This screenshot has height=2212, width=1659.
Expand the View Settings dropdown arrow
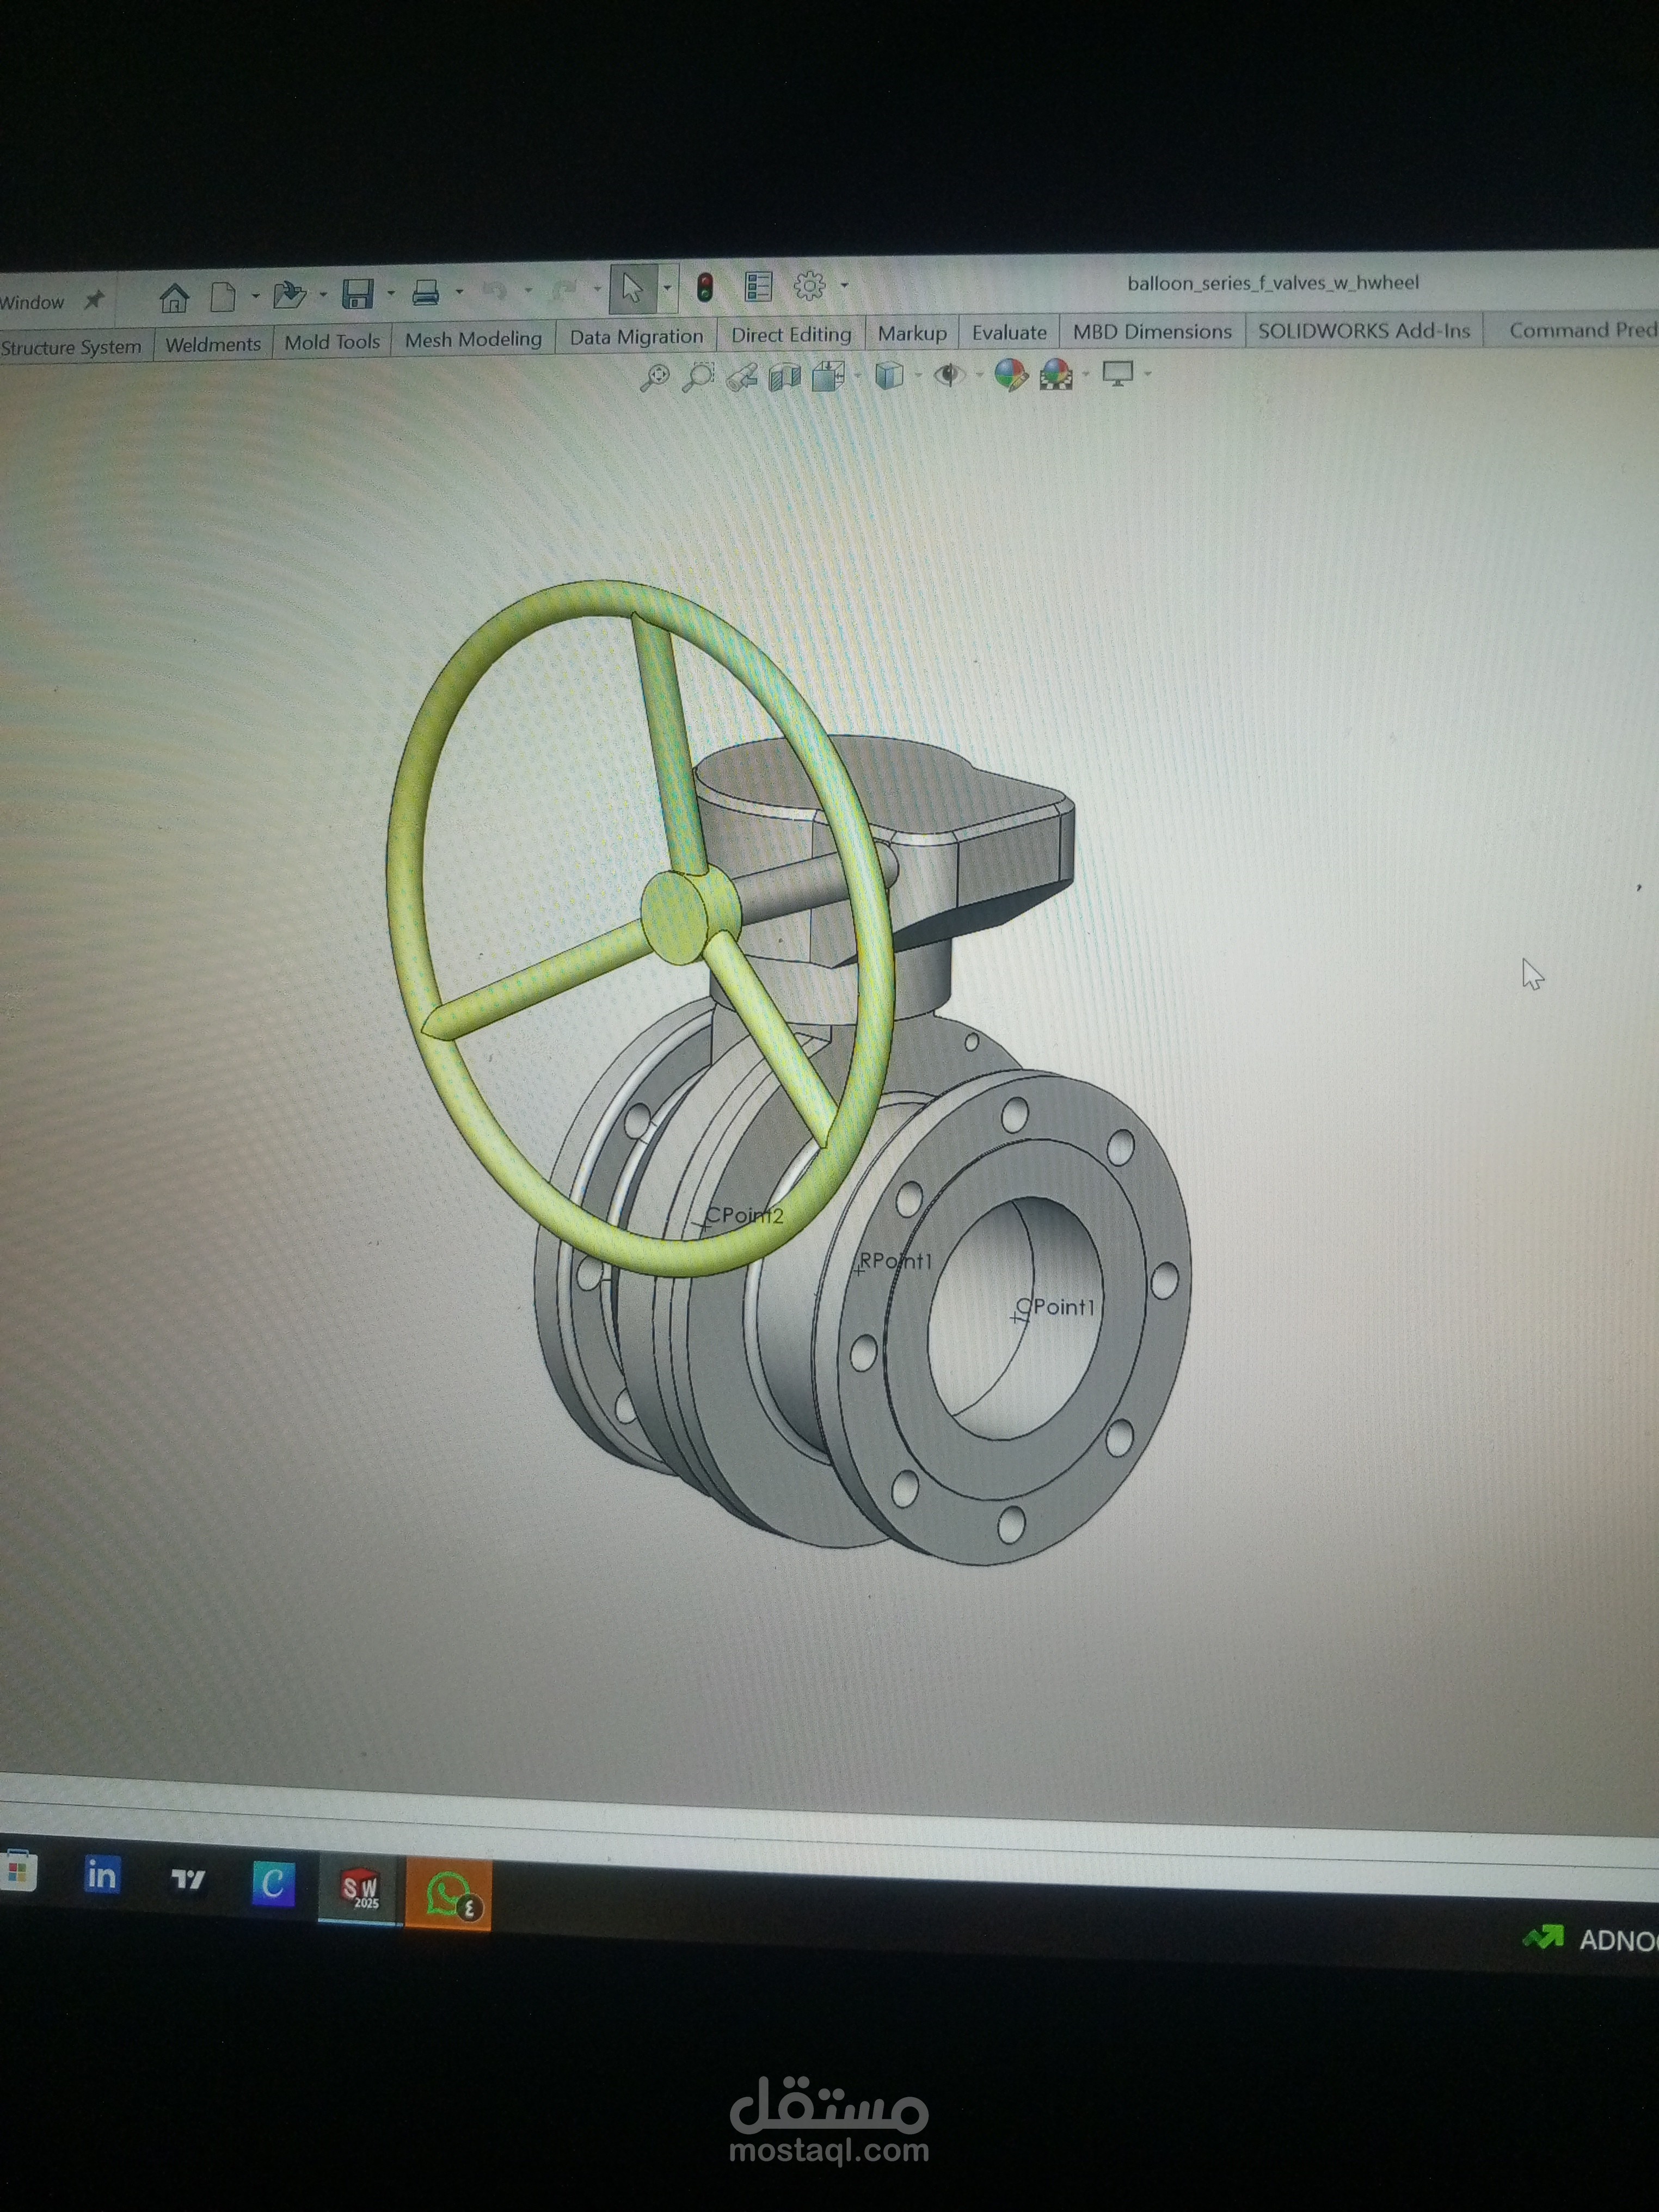[x=1148, y=374]
